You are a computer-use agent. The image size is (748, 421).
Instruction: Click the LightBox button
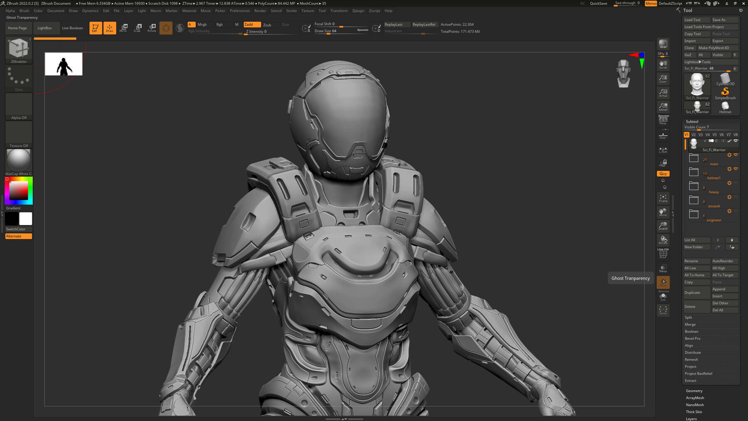point(44,28)
